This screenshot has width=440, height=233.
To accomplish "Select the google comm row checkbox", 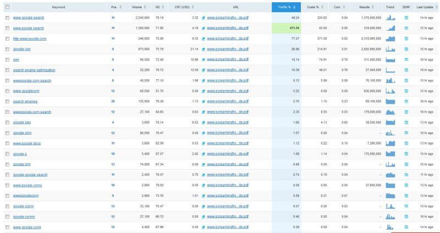I will click(x=7, y=217).
